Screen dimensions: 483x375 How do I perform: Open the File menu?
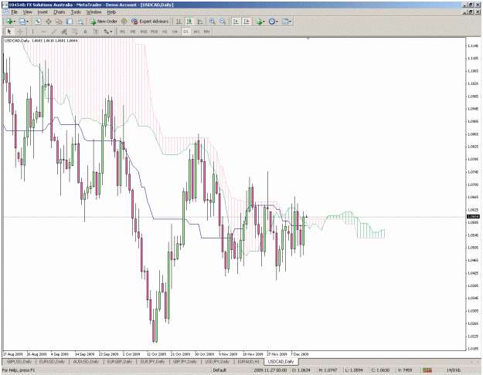coord(15,12)
